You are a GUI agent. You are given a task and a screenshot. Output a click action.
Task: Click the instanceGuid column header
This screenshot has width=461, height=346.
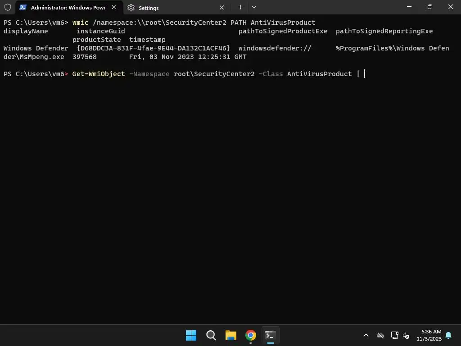100,31
